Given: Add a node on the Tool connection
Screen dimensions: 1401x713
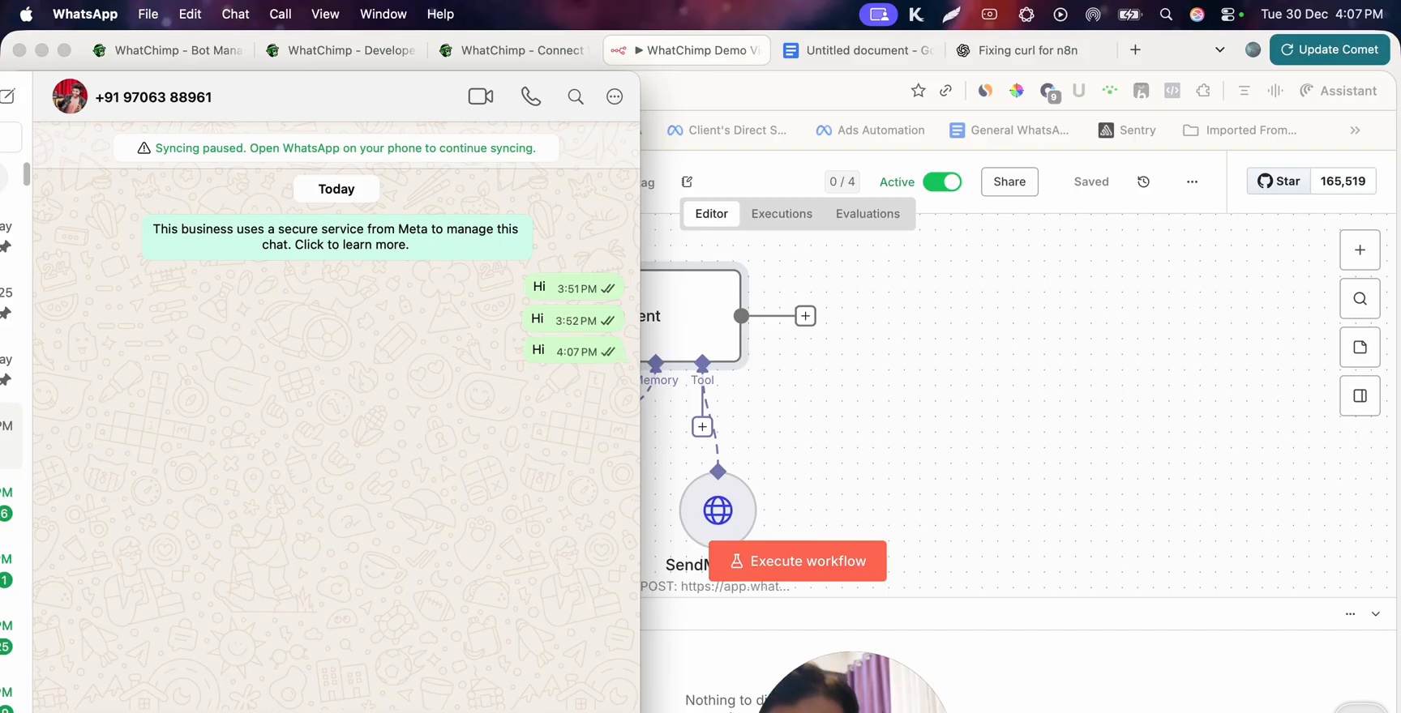Looking at the screenshot, I should point(702,427).
